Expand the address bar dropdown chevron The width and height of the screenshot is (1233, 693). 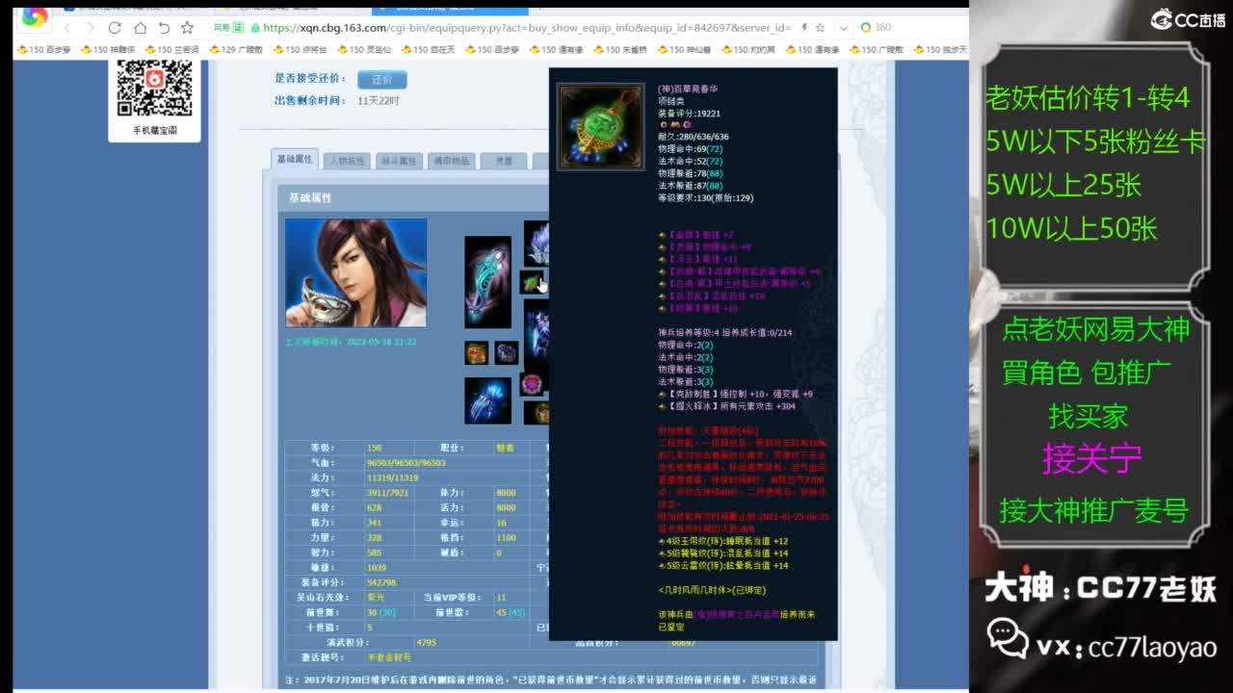click(x=843, y=28)
